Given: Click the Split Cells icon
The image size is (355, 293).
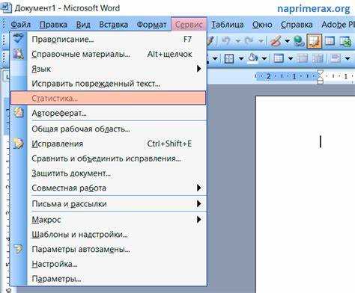Looking at the screenshot, I should click(x=318, y=58).
